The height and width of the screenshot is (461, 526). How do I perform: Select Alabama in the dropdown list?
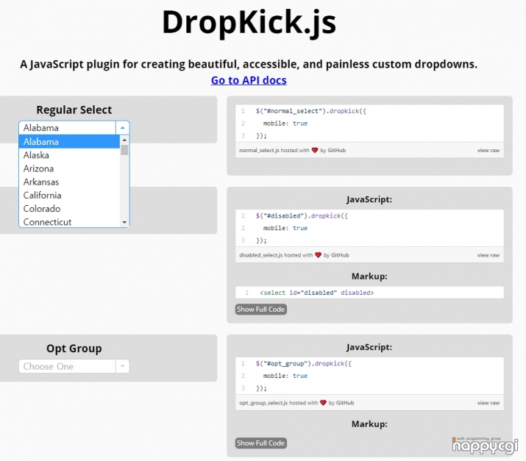[x=69, y=141]
